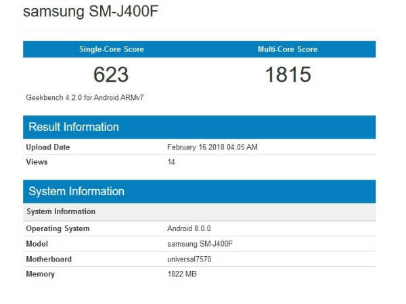Select the Multi-Core Score header

tap(288, 49)
